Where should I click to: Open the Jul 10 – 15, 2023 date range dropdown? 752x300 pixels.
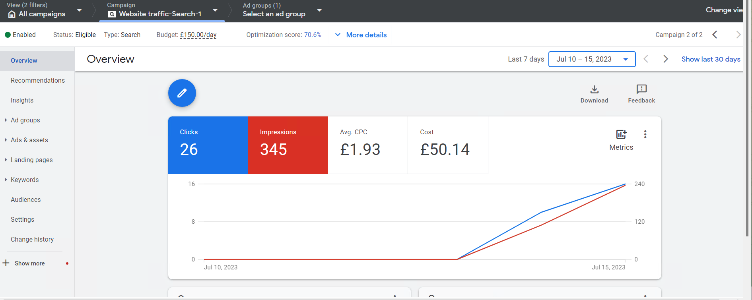(592, 59)
